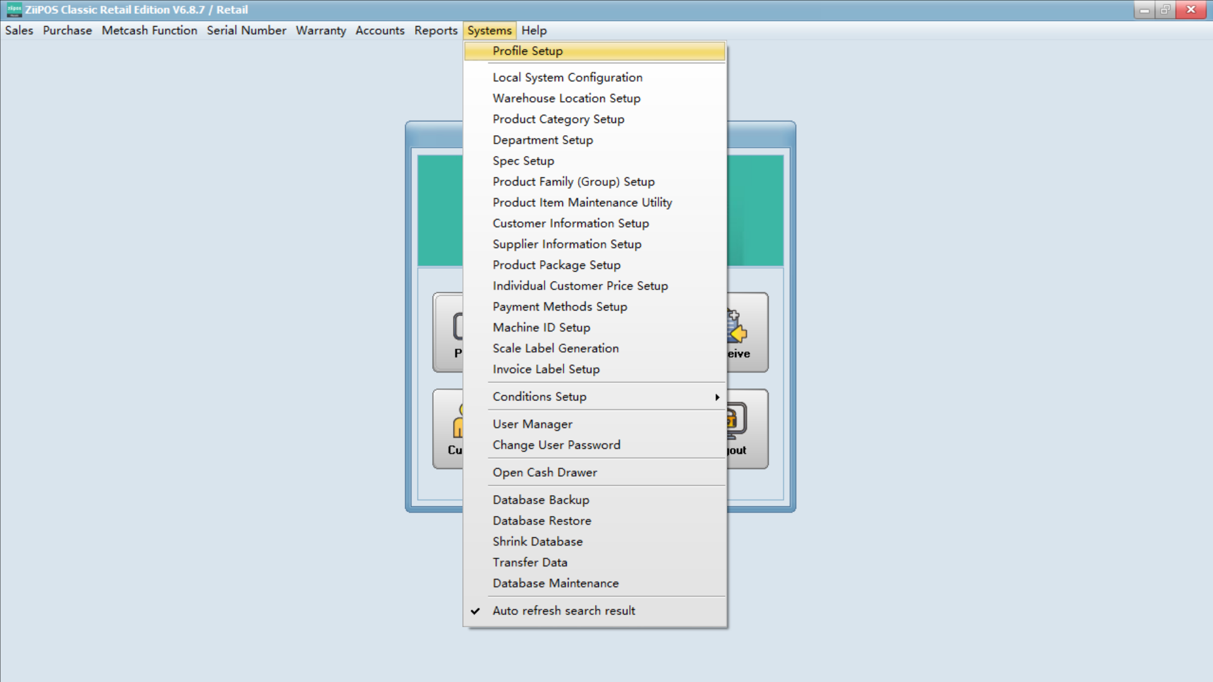Click the window restore button

coord(1166,9)
